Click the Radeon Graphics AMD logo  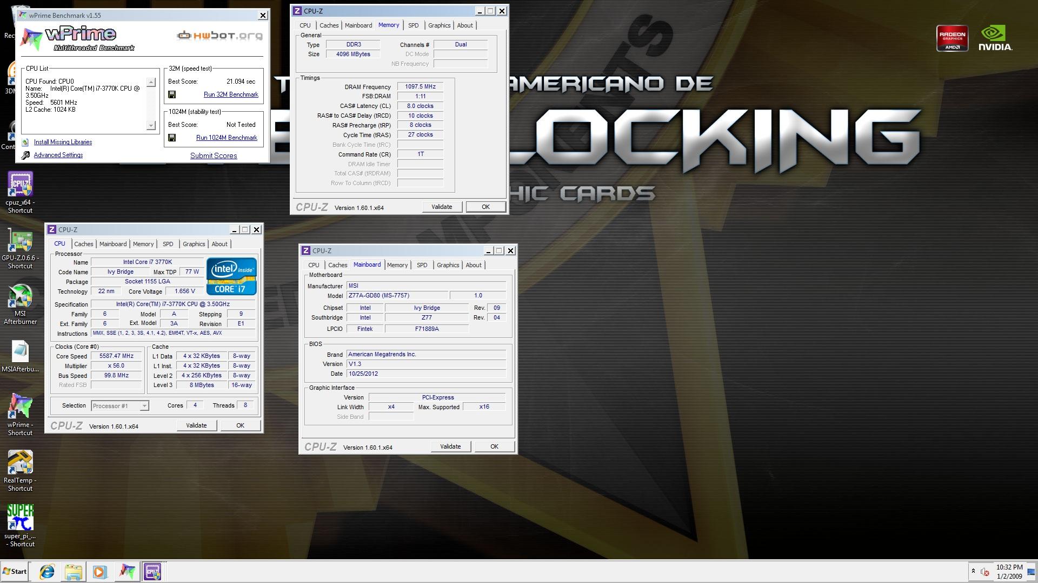952,39
